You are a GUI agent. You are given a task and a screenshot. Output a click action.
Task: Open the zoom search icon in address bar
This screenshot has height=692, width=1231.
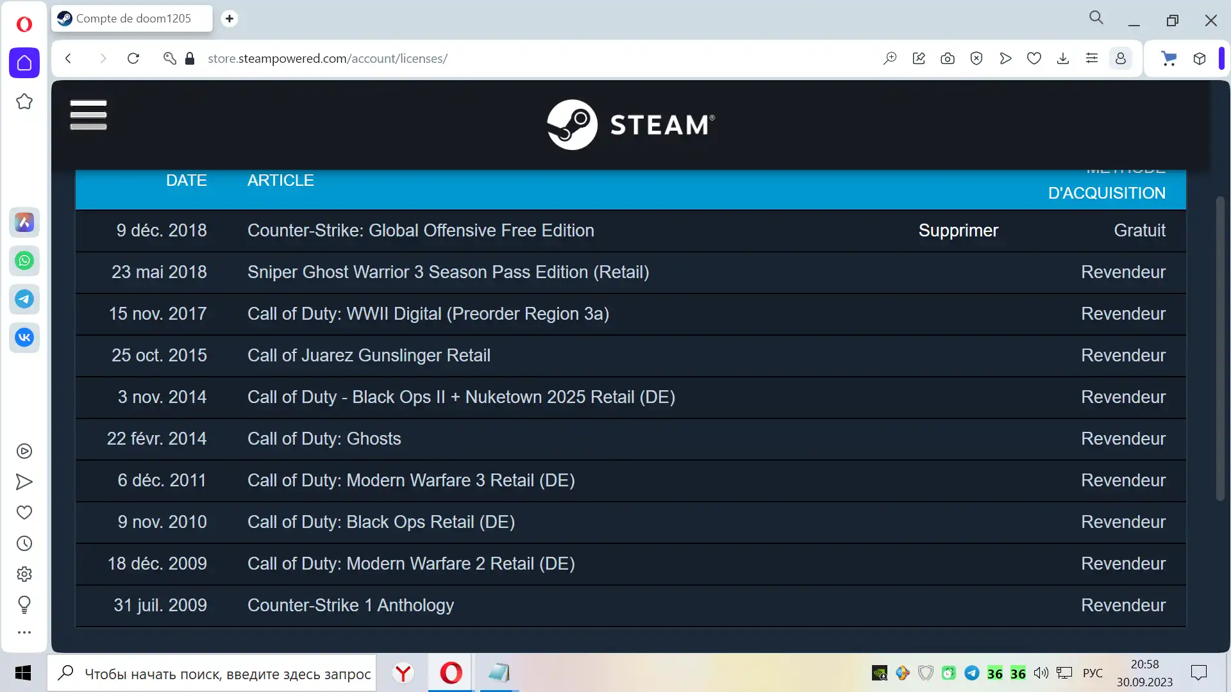890,58
